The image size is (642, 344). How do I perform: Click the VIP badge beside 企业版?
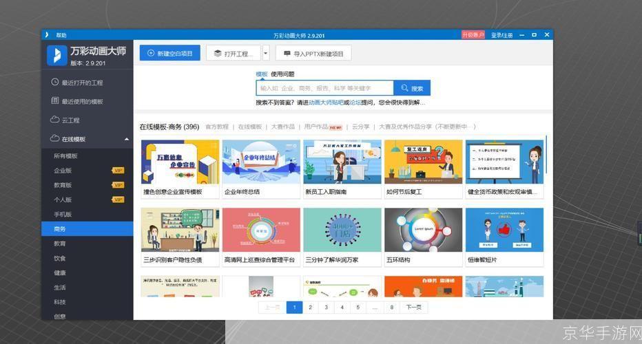pyautogui.click(x=118, y=171)
